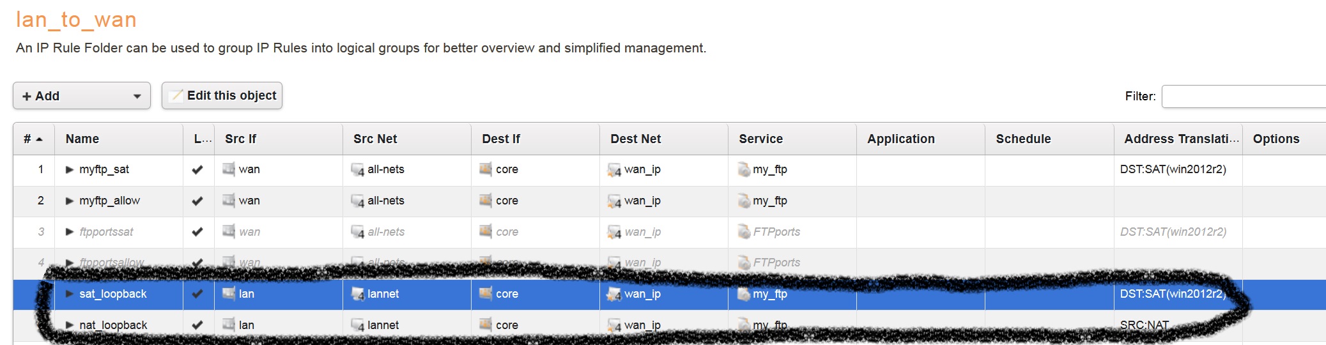Toggle the log checkmark for ftpportssat rule
Image resolution: width=1326 pixels, height=345 pixels.
pos(197,232)
